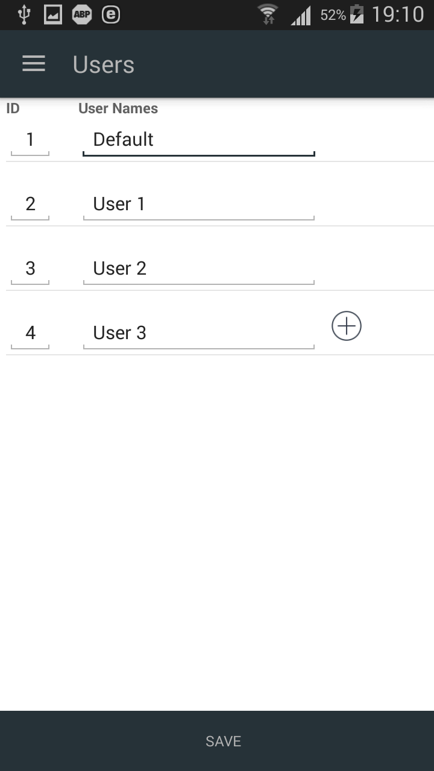This screenshot has width=434, height=771.
Task: Click the 'User 3' name field
Action: coord(199,332)
